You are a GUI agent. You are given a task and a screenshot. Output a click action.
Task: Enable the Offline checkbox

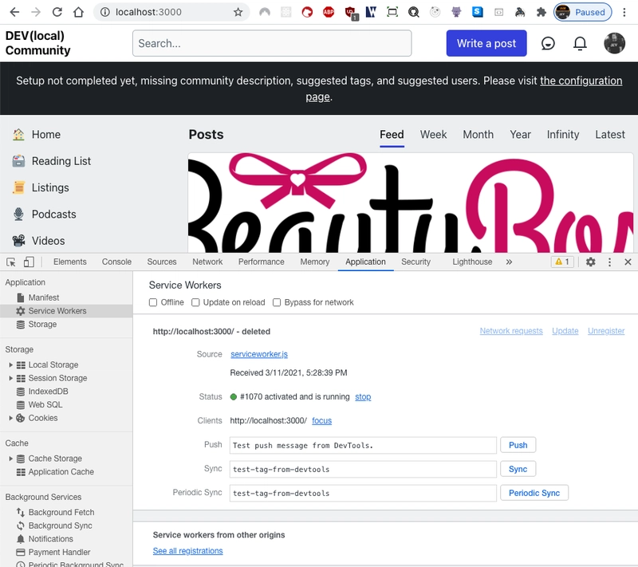coord(153,302)
